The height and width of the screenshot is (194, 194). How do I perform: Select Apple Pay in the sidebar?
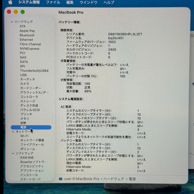tap(28, 31)
